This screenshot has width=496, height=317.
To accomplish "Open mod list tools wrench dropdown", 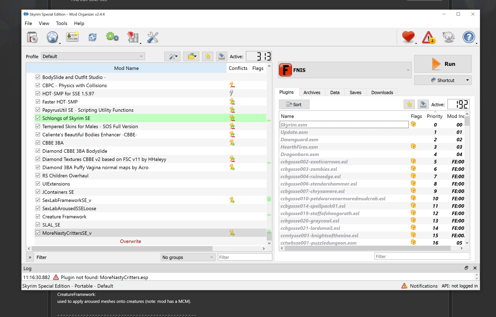I will (173, 56).
